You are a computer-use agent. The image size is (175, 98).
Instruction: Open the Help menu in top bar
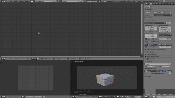click(x=27, y=1)
